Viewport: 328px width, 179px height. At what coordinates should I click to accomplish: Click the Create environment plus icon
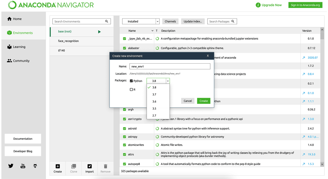(58, 166)
